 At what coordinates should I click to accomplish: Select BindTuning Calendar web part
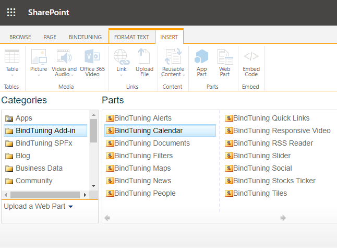(160, 130)
